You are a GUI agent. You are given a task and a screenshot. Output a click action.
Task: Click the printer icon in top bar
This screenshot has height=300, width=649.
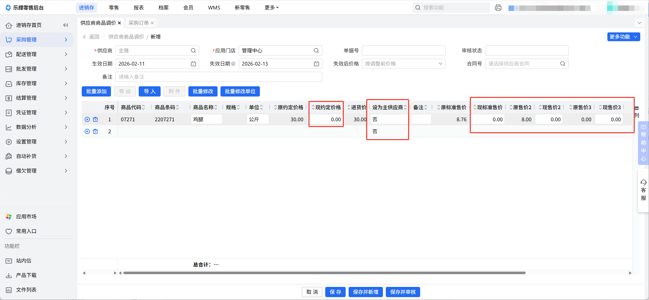(498, 8)
